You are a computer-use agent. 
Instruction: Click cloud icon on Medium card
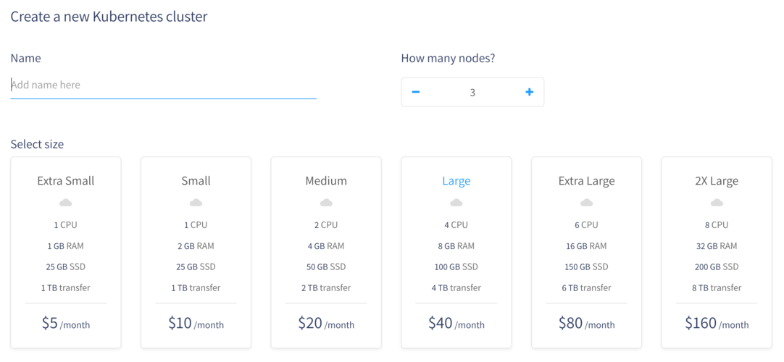[x=326, y=203]
